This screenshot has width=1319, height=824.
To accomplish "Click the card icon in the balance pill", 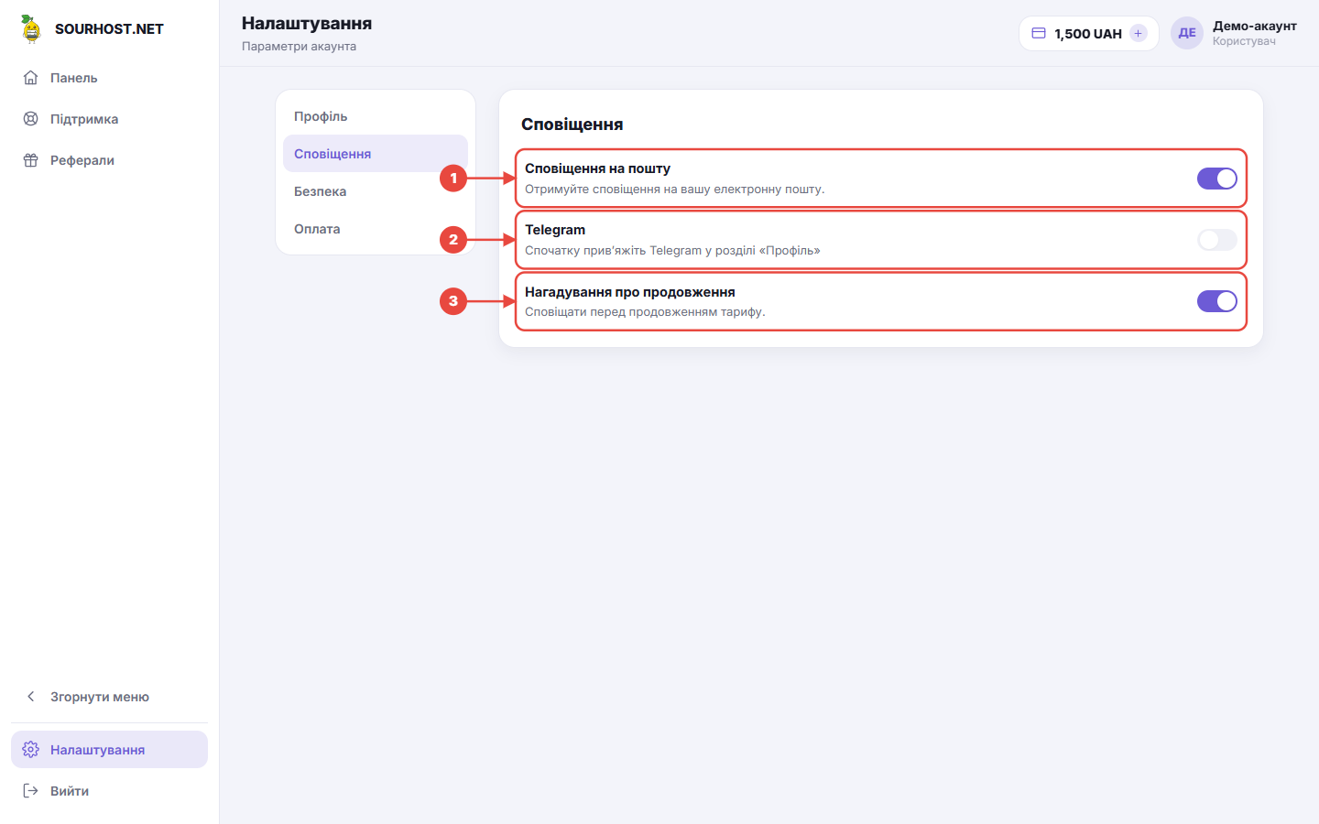I will 1039,33.
